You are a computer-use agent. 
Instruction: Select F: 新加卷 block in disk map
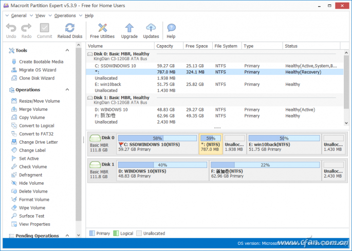pos(265,170)
